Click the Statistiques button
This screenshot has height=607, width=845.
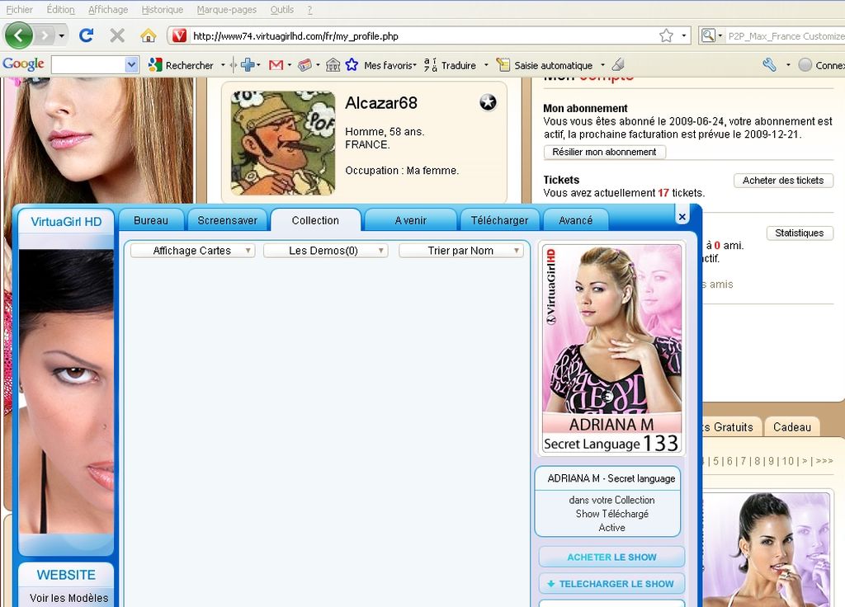pos(799,233)
